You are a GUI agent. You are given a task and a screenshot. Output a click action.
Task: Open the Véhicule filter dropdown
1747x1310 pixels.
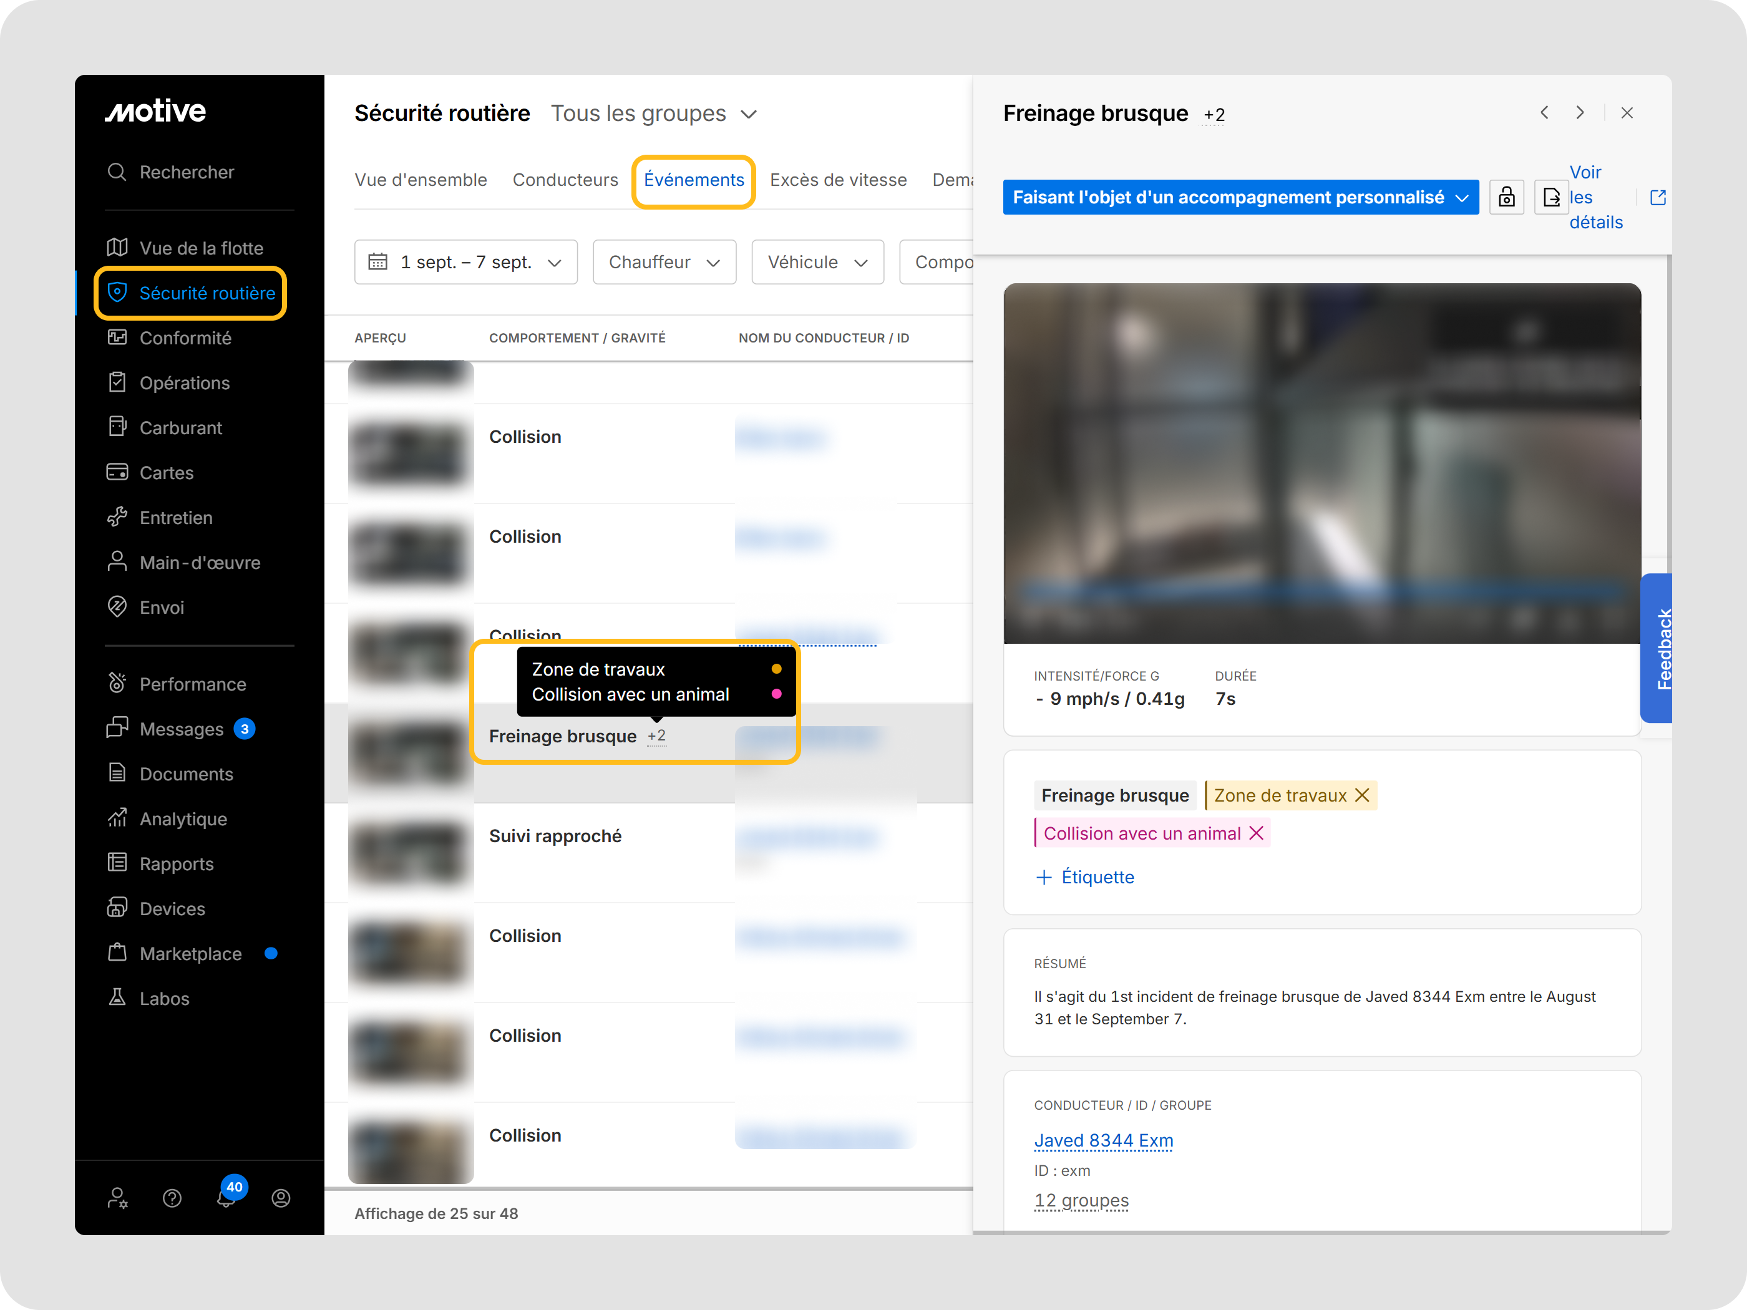pyautogui.click(x=817, y=262)
